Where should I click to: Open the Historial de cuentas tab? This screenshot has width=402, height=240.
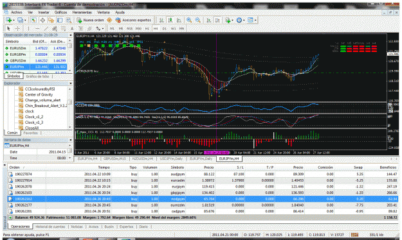click(50, 227)
